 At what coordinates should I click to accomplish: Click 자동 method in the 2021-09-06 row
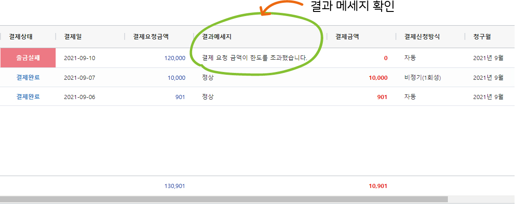click(x=410, y=97)
